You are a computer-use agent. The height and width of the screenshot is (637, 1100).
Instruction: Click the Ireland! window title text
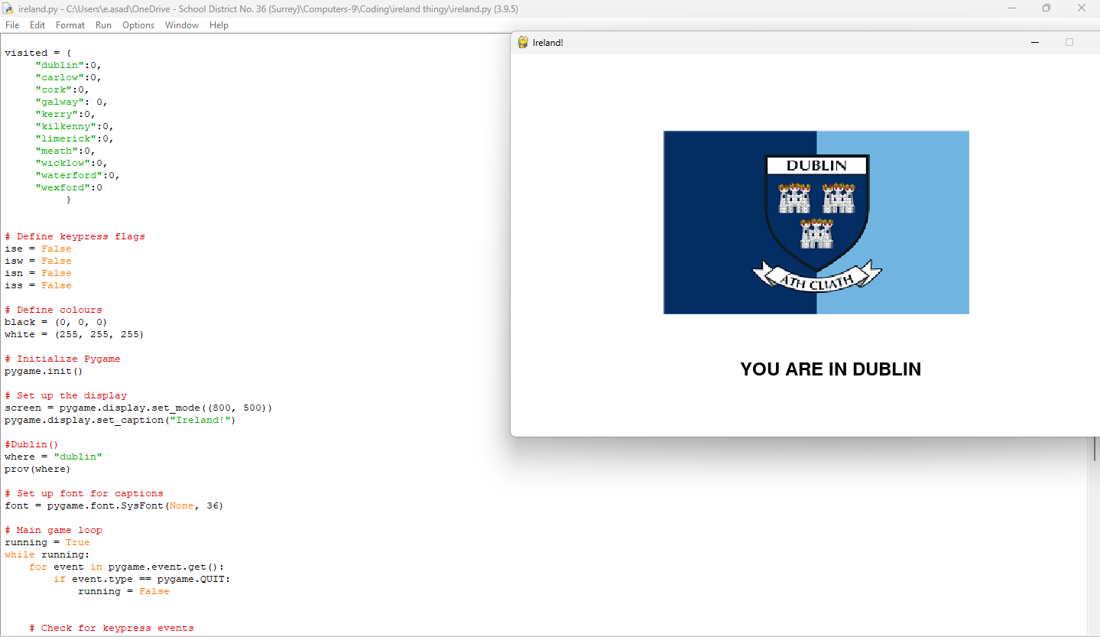[x=548, y=43]
